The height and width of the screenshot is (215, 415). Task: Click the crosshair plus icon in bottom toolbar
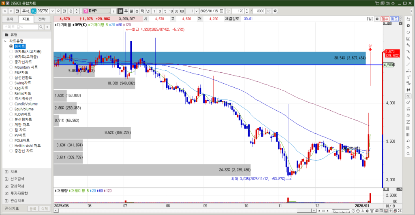tap(391, 211)
